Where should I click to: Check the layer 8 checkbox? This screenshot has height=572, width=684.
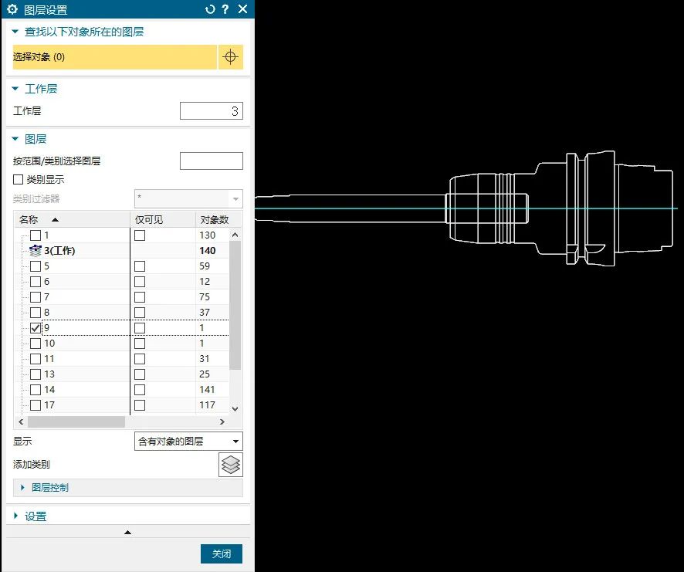[36, 313]
